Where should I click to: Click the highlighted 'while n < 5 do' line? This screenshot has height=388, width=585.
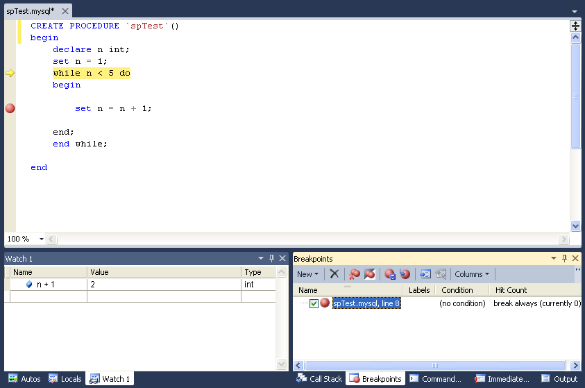tap(92, 73)
